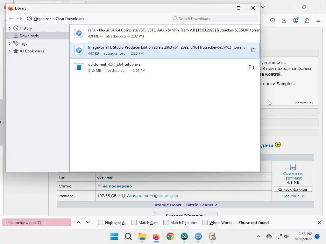Open the Firefox extensions icon
Viewport: 326px width, 244px height.
[307, 20]
